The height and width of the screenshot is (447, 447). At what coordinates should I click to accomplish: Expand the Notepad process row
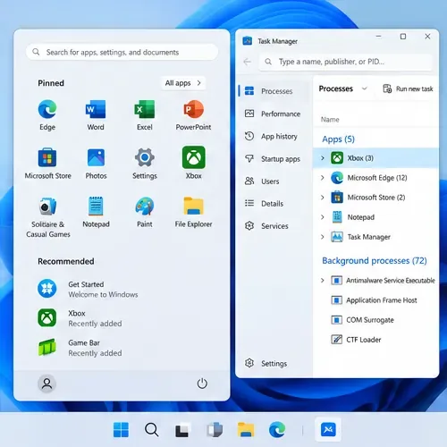coord(323,217)
